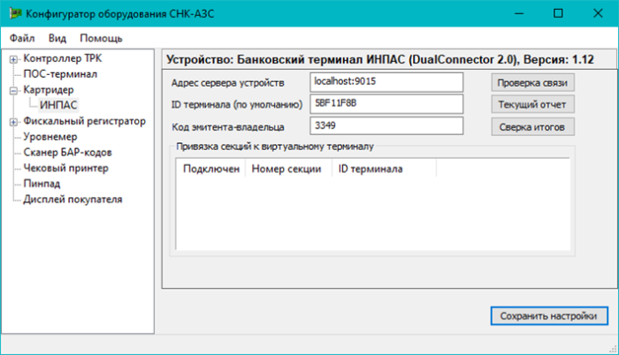Click the Номер секции column header

[x=286, y=169]
